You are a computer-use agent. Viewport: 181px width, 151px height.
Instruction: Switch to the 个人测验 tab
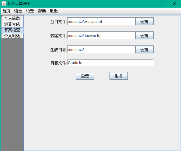click(x=12, y=36)
